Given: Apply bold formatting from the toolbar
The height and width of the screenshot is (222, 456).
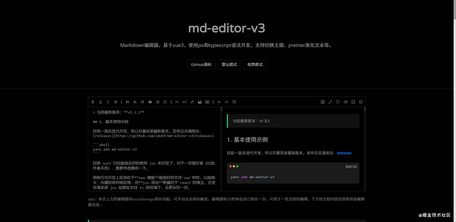Looking at the screenshot, I should point(93,102).
